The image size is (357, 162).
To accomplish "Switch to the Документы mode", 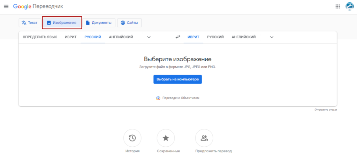I will coord(99,23).
